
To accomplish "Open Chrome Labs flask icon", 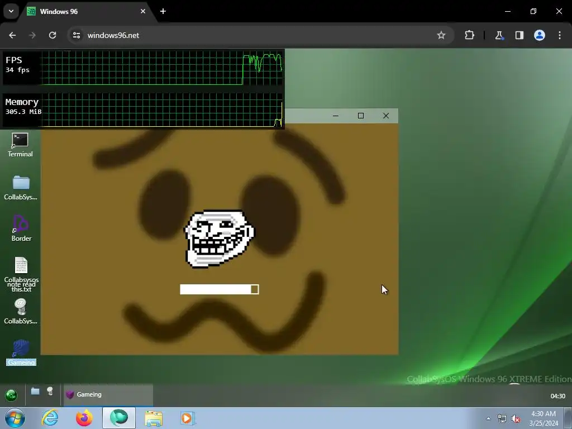I will 499,35.
